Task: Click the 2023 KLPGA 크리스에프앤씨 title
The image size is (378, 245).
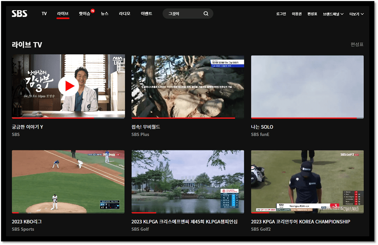Action: [x=184, y=222]
